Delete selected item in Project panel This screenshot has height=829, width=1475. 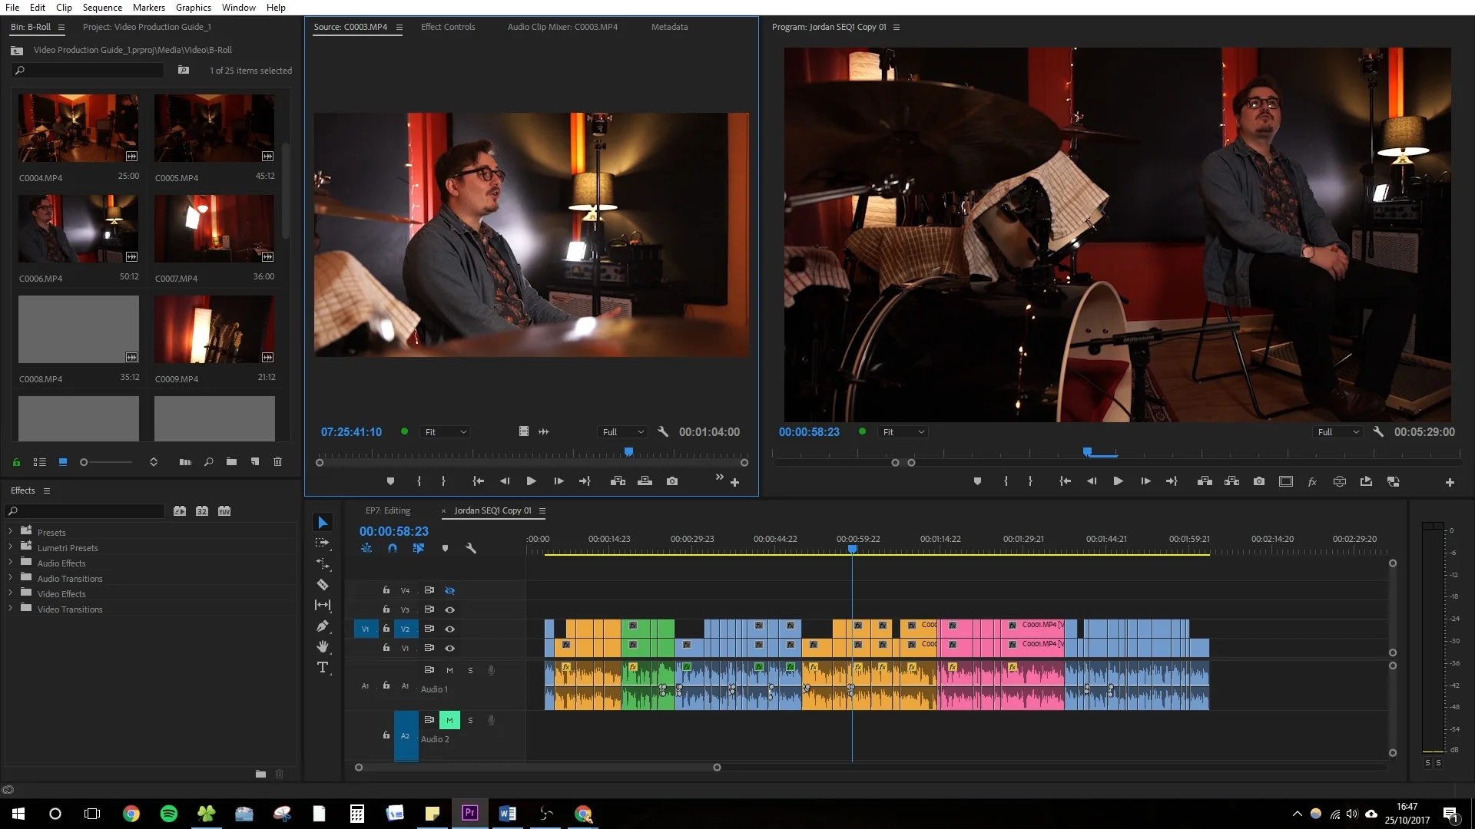[x=278, y=462]
